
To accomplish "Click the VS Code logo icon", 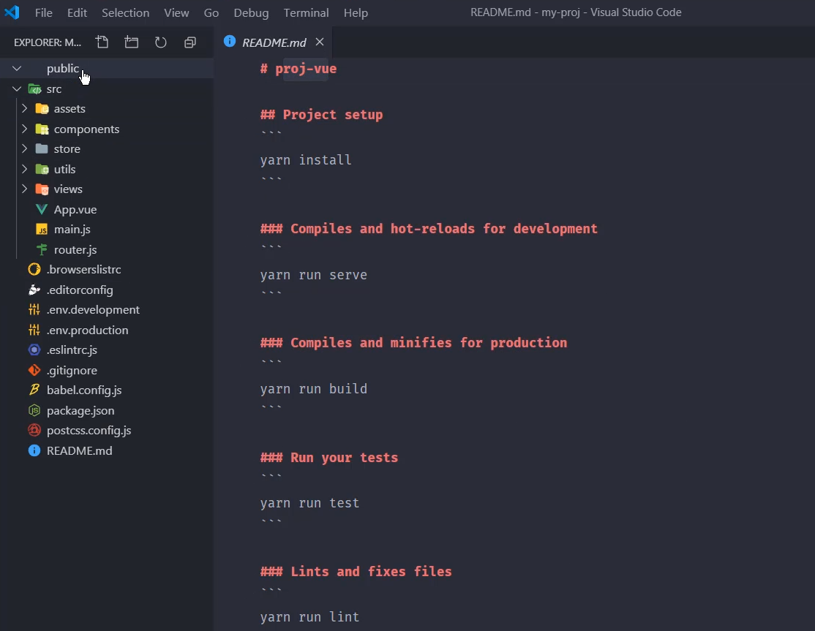I will coord(12,12).
